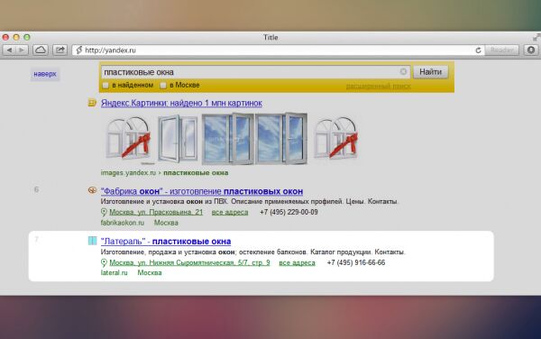Image resolution: width=541 pixels, height=339 pixels.
Task: Open the white open-sash window thumbnail
Action: click(x=178, y=139)
